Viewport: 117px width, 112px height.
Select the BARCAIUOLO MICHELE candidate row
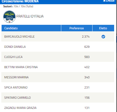[58, 37]
